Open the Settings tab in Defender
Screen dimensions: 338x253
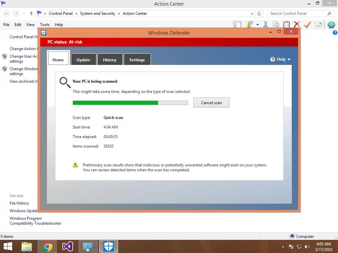[137, 59]
